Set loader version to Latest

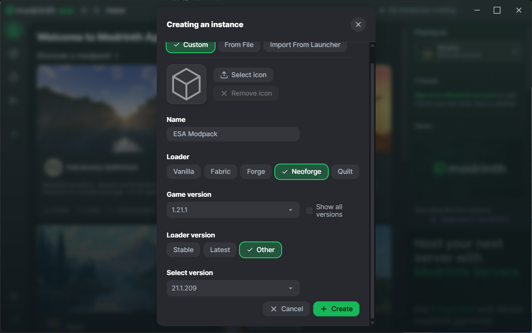[220, 250]
